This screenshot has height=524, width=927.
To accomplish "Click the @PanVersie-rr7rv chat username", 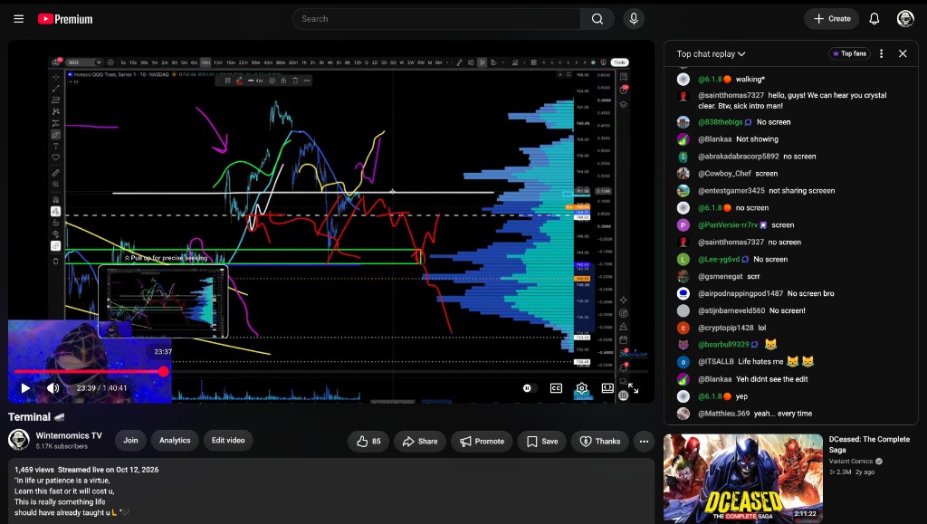I will pyautogui.click(x=728, y=225).
